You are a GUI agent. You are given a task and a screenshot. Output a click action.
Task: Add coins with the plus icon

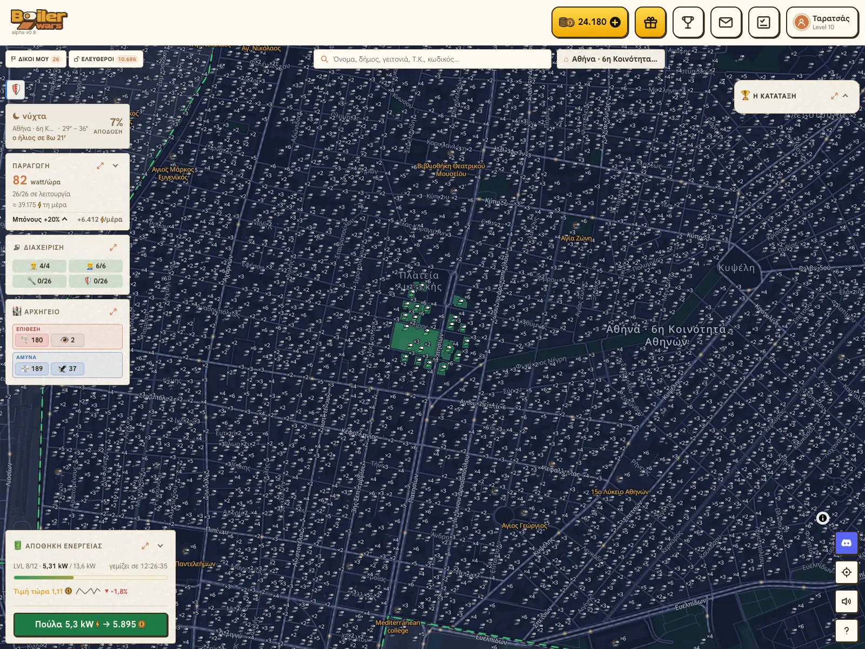[x=615, y=22]
